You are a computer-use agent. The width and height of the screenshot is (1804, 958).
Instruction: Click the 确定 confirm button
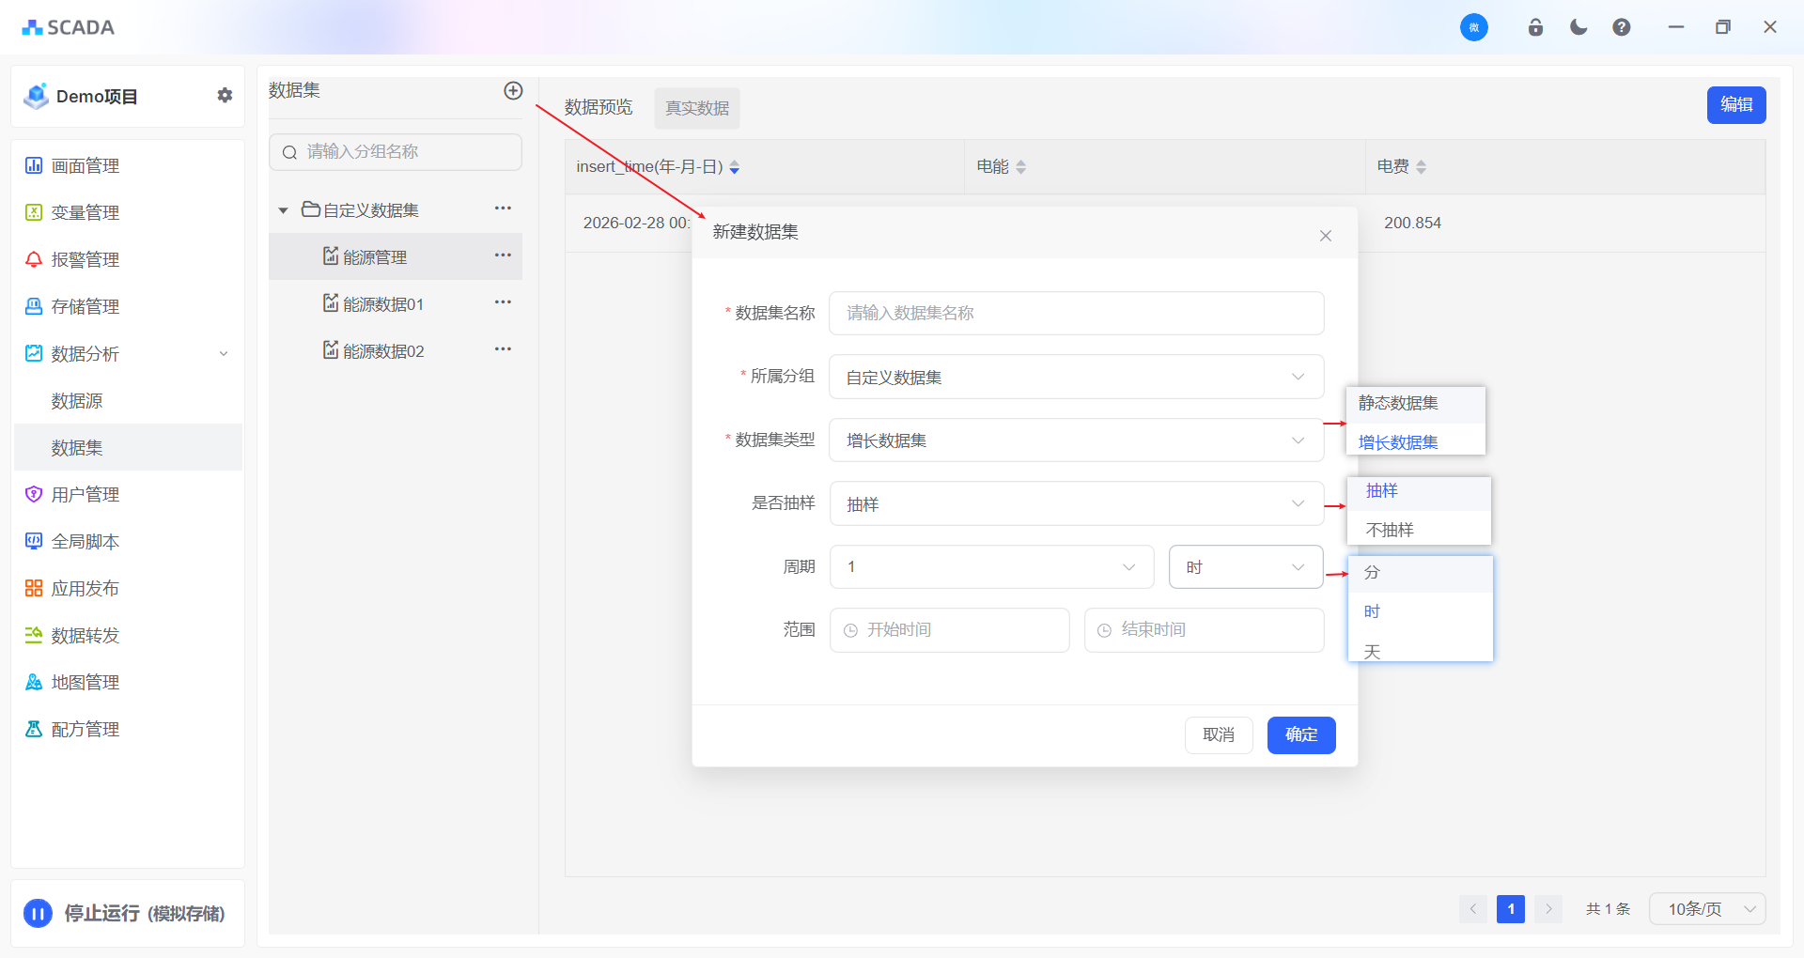coord(1300,734)
